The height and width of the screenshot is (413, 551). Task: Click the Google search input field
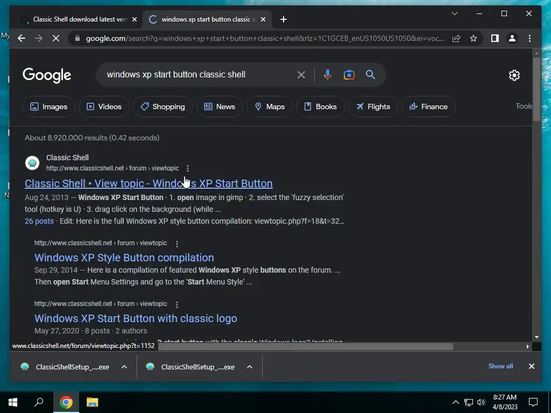[x=200, y=74]
